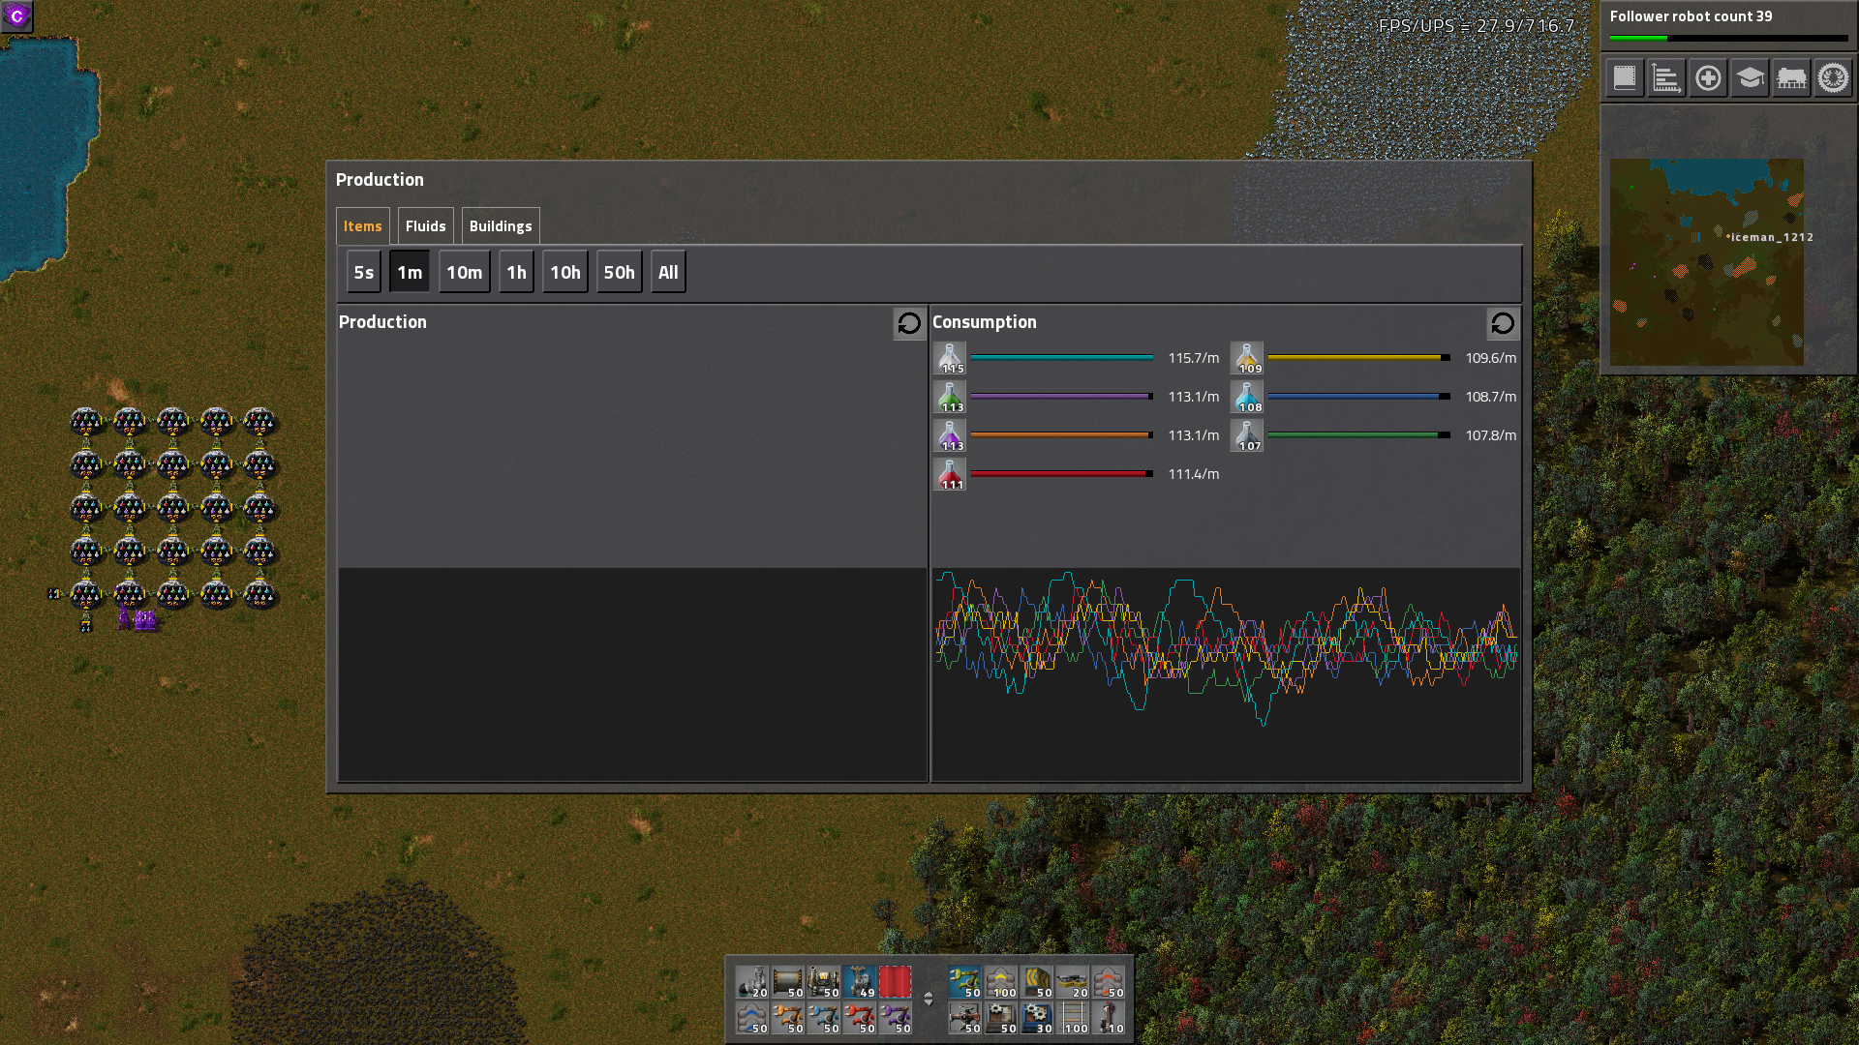Set time range to 1m
This screenshot has height=1045, width=1859.
410,273
